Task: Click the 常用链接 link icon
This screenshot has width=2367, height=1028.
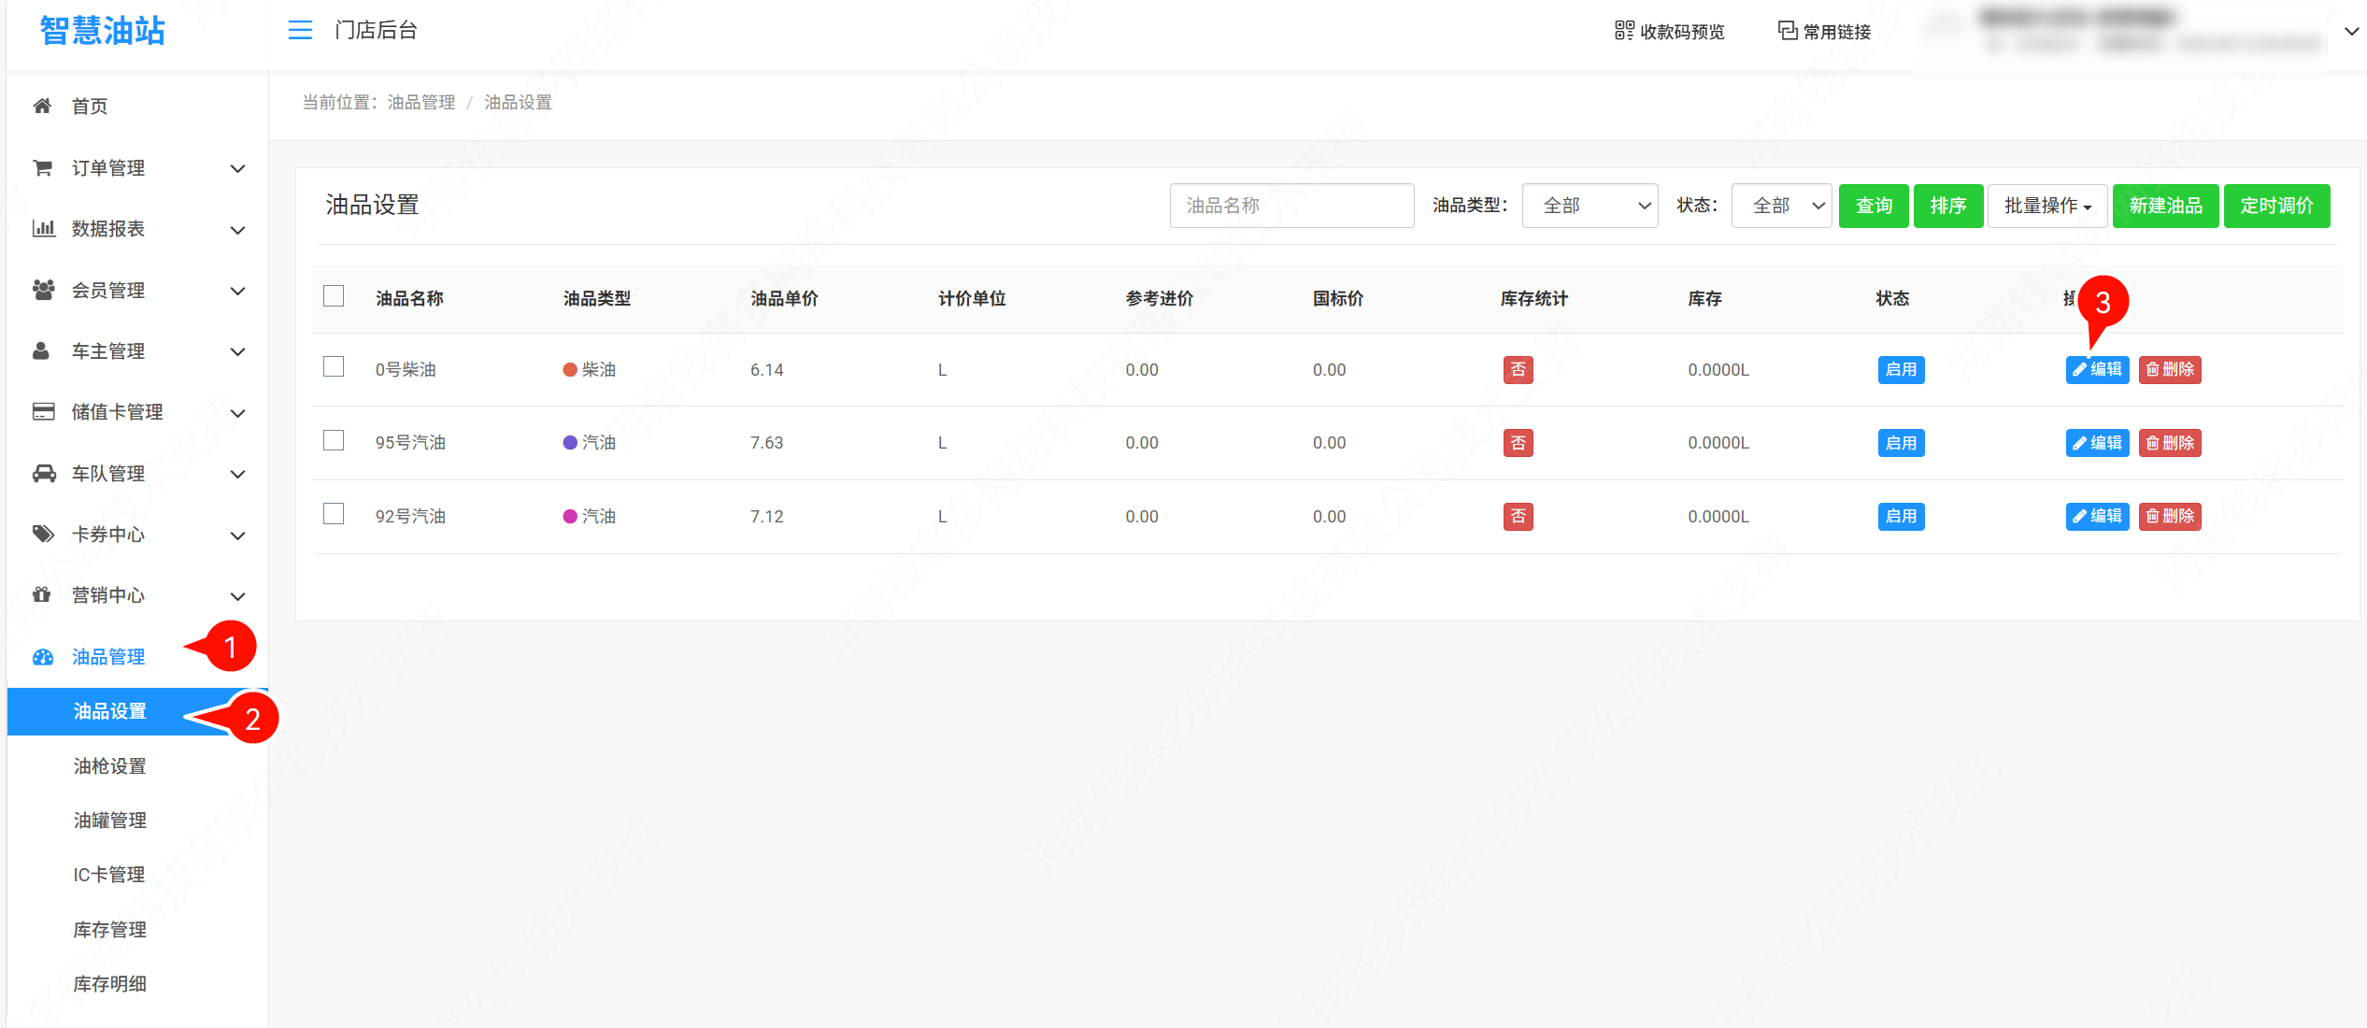Action: pyautogui.click(x=1787, y=31)
